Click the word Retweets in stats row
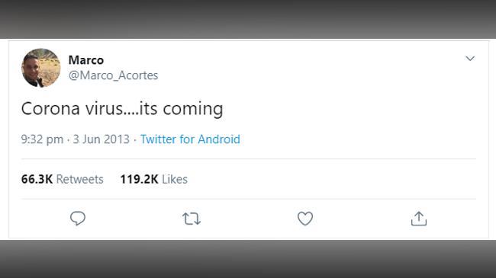496x278 pixels. (79, 179)
